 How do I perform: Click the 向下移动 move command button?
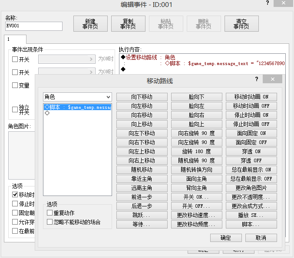(x=142, y=97)
